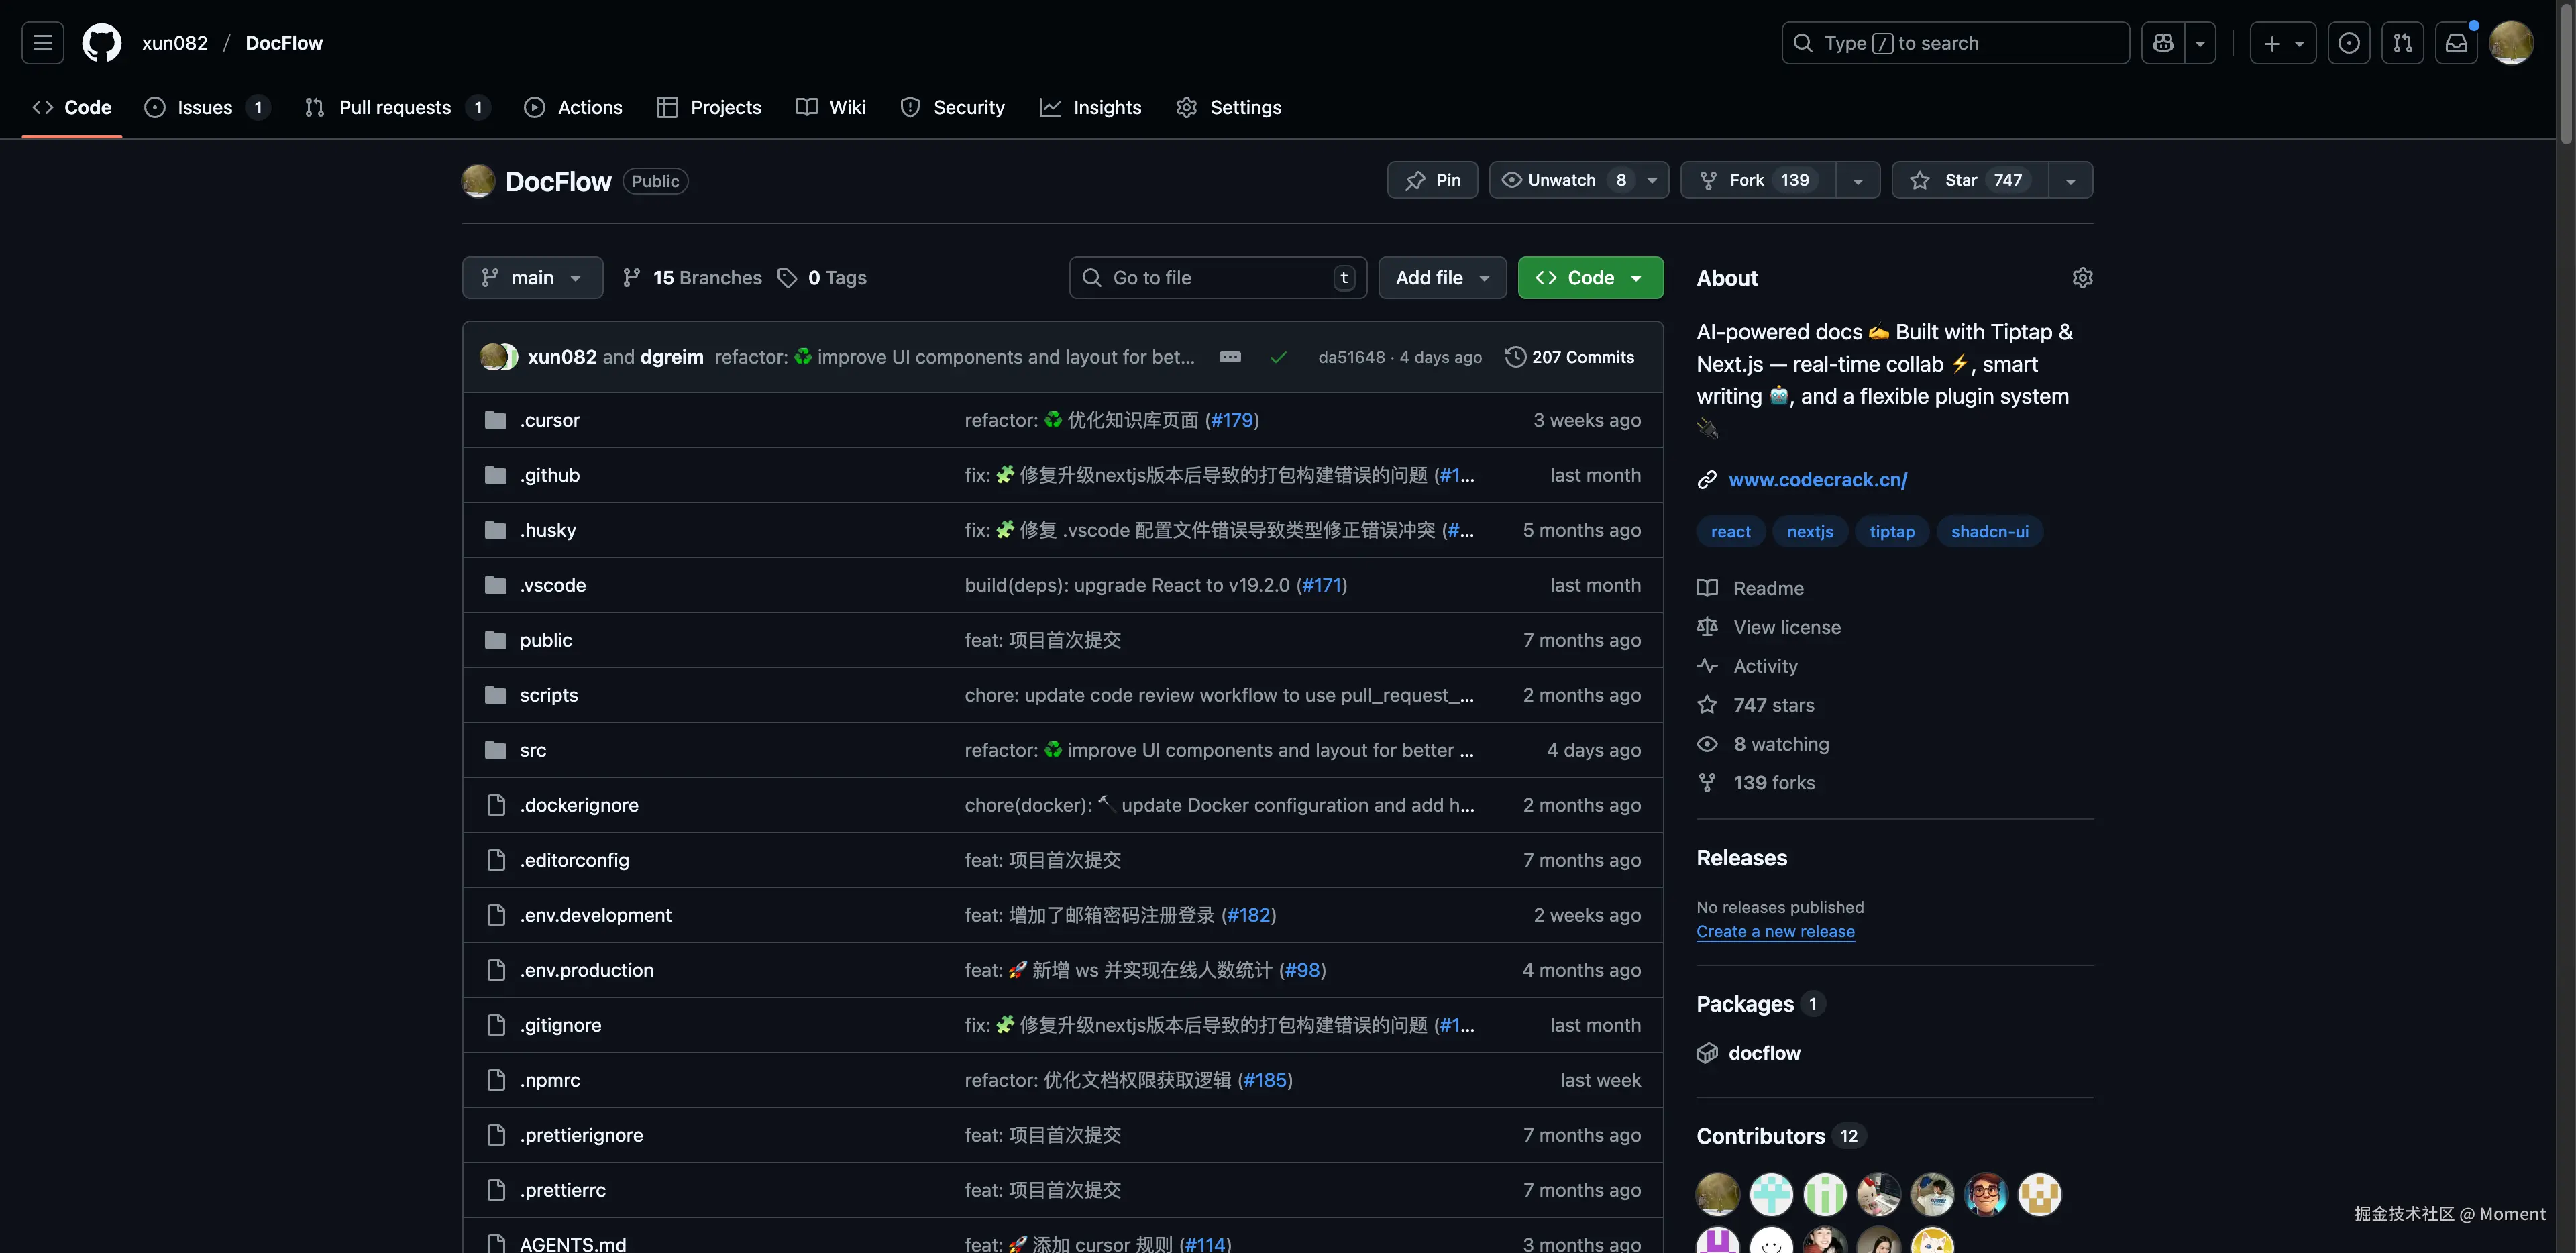
Task: Open the hamburger navigation menu
Action: coord(42,43)
